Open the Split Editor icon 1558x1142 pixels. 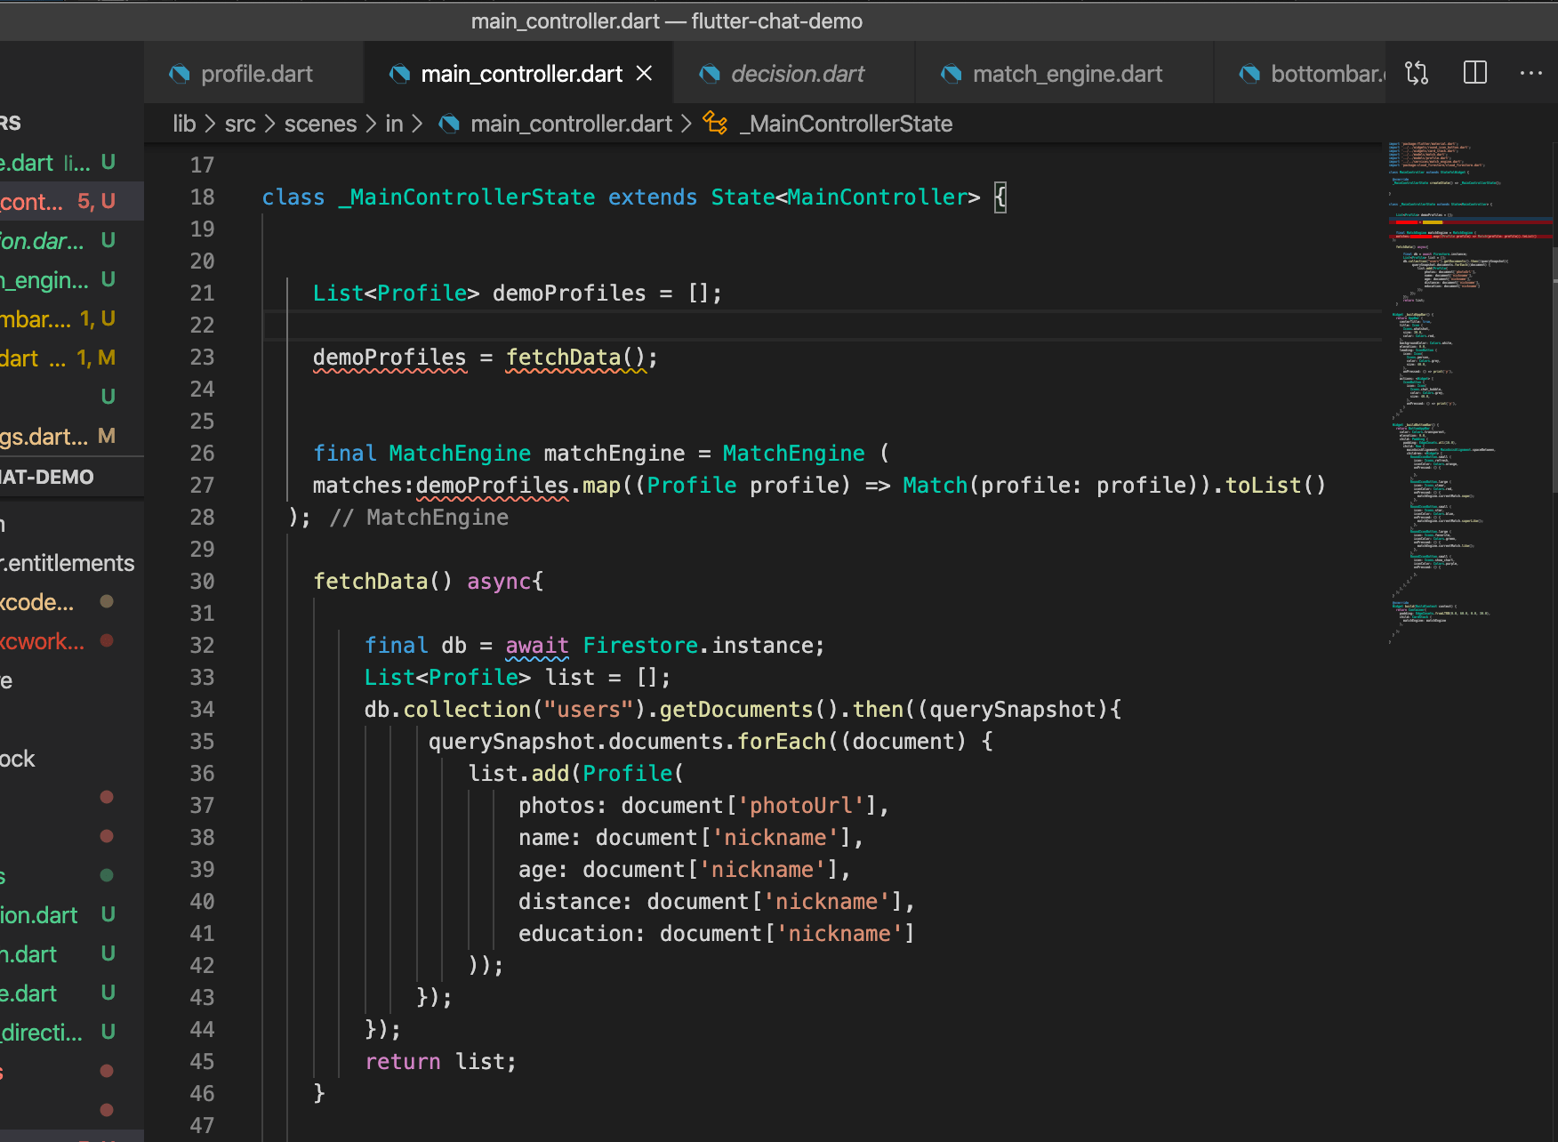point(1474,73)
